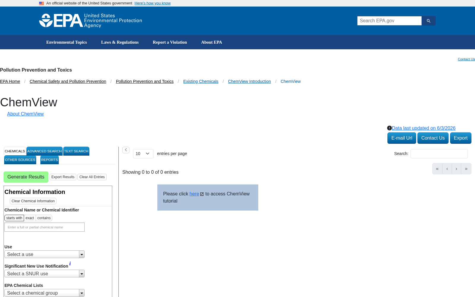Click Clear Chemical Information button
The height and width of the screenshot is (297, 475).
click(x=33, y=201)
